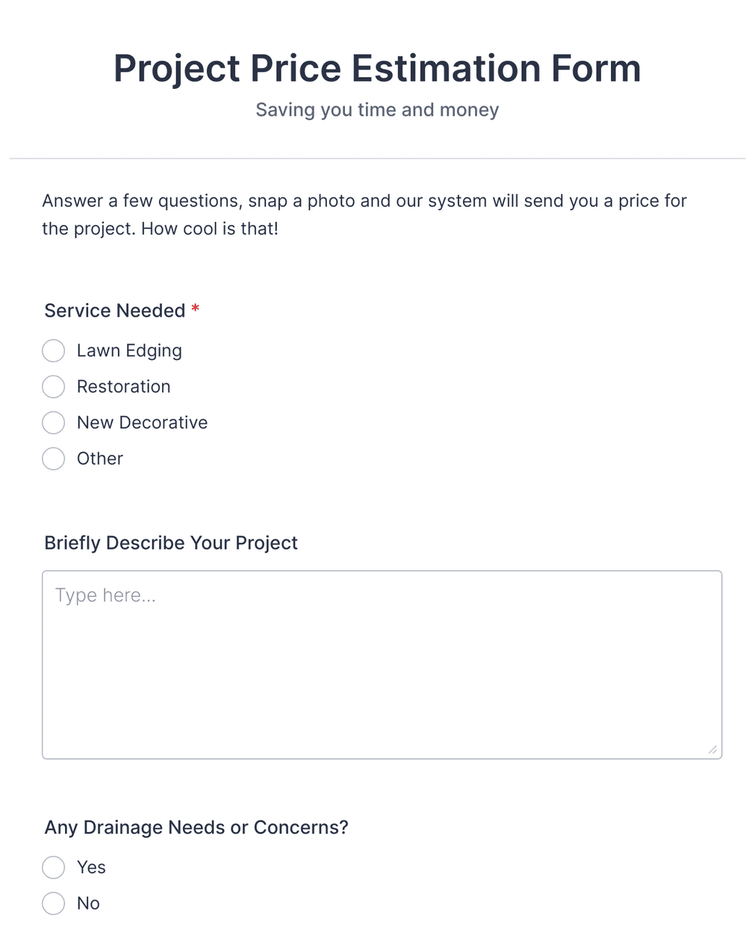Screen dimensions: 755x929
Task: Click the Project Price Estimation Form title
Action: (377, 67)
